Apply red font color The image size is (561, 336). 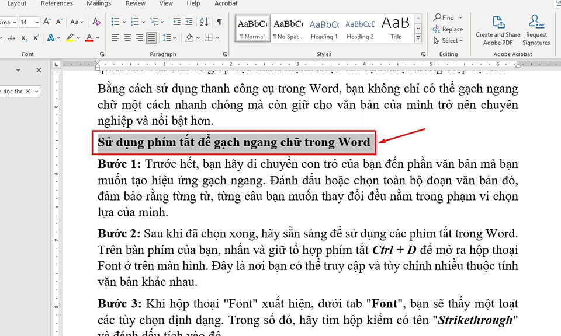89,38
